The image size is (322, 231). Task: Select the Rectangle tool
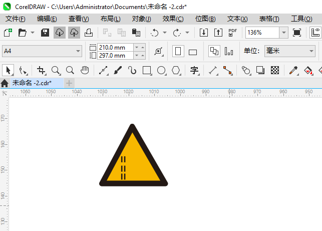[147, 71]
